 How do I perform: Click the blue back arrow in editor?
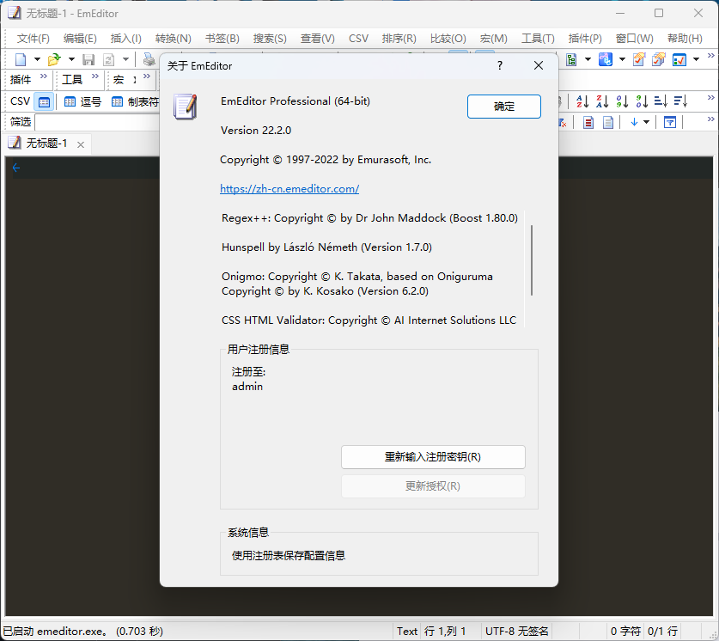[16, 168]
